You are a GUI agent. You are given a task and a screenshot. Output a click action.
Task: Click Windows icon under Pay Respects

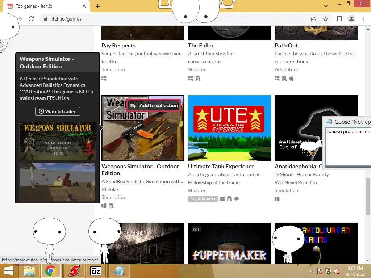104,78
